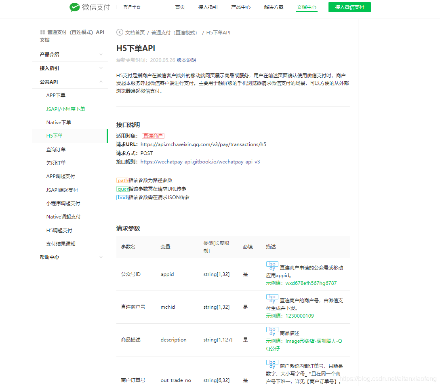Click the blue body tag under 接口规则
This screenshot has height=386, width=440.
pos(122,197)
